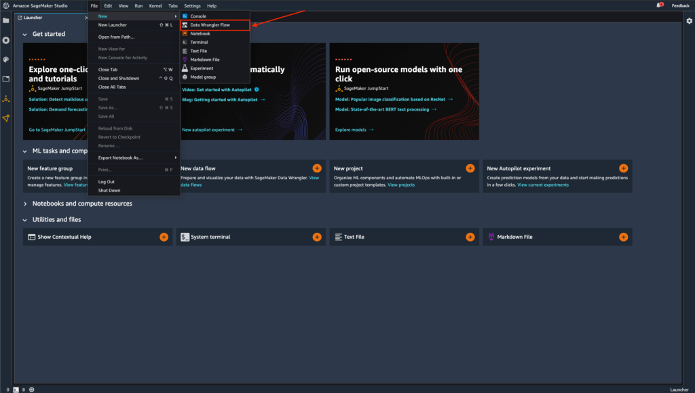
Task: Open SageMaker components and registries sidebar icon
Action: tap(5, 118)
